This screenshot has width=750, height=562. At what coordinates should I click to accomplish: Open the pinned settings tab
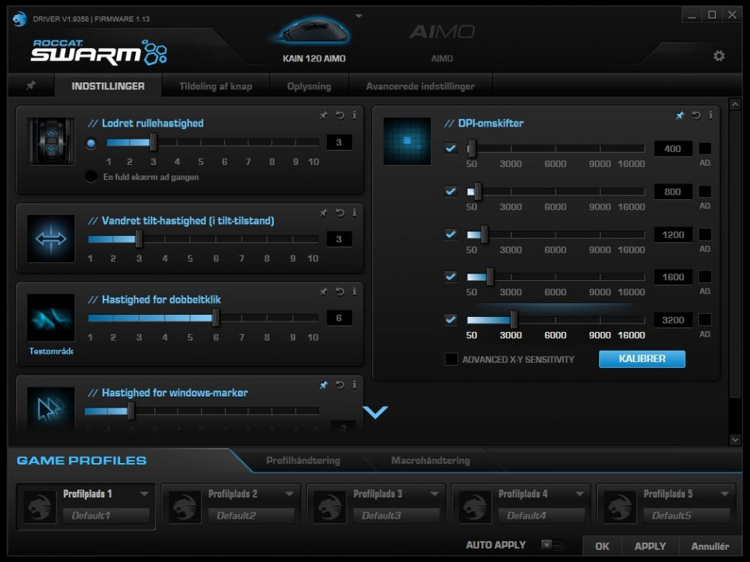(x=31, y=85)
